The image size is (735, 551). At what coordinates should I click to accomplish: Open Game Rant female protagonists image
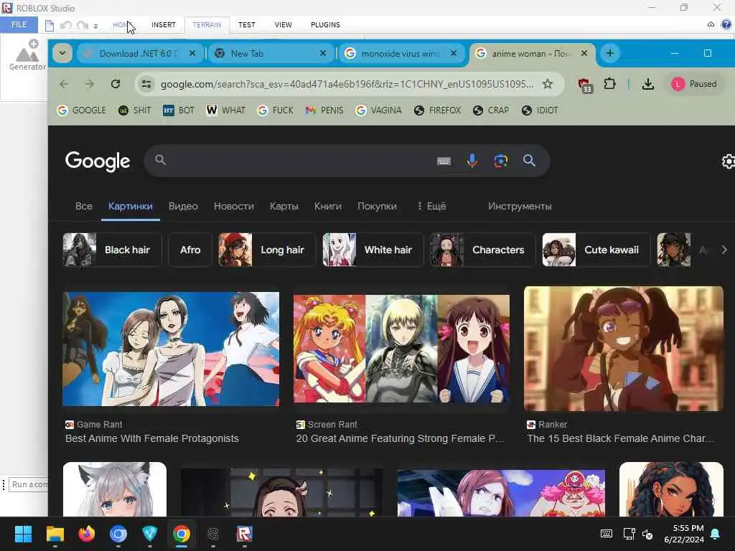tap(171, 349)
